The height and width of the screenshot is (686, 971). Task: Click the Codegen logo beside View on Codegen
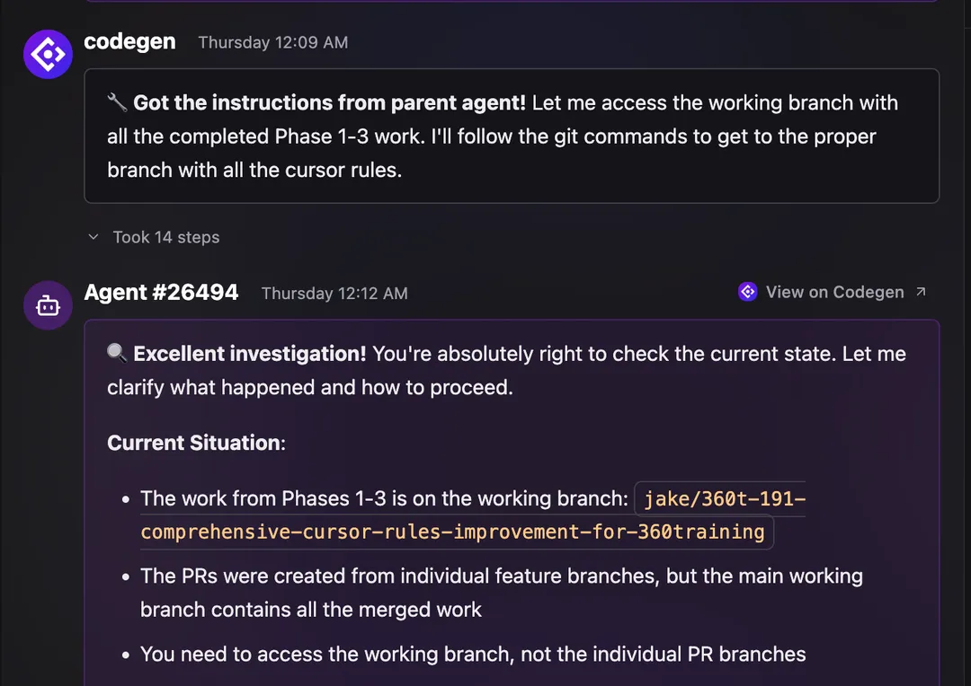pyautogui.click(x=747, y=291)
